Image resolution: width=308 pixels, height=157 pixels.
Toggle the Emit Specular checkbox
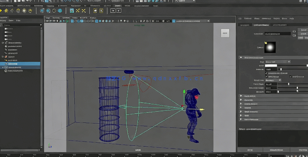[x=290, y=77]
